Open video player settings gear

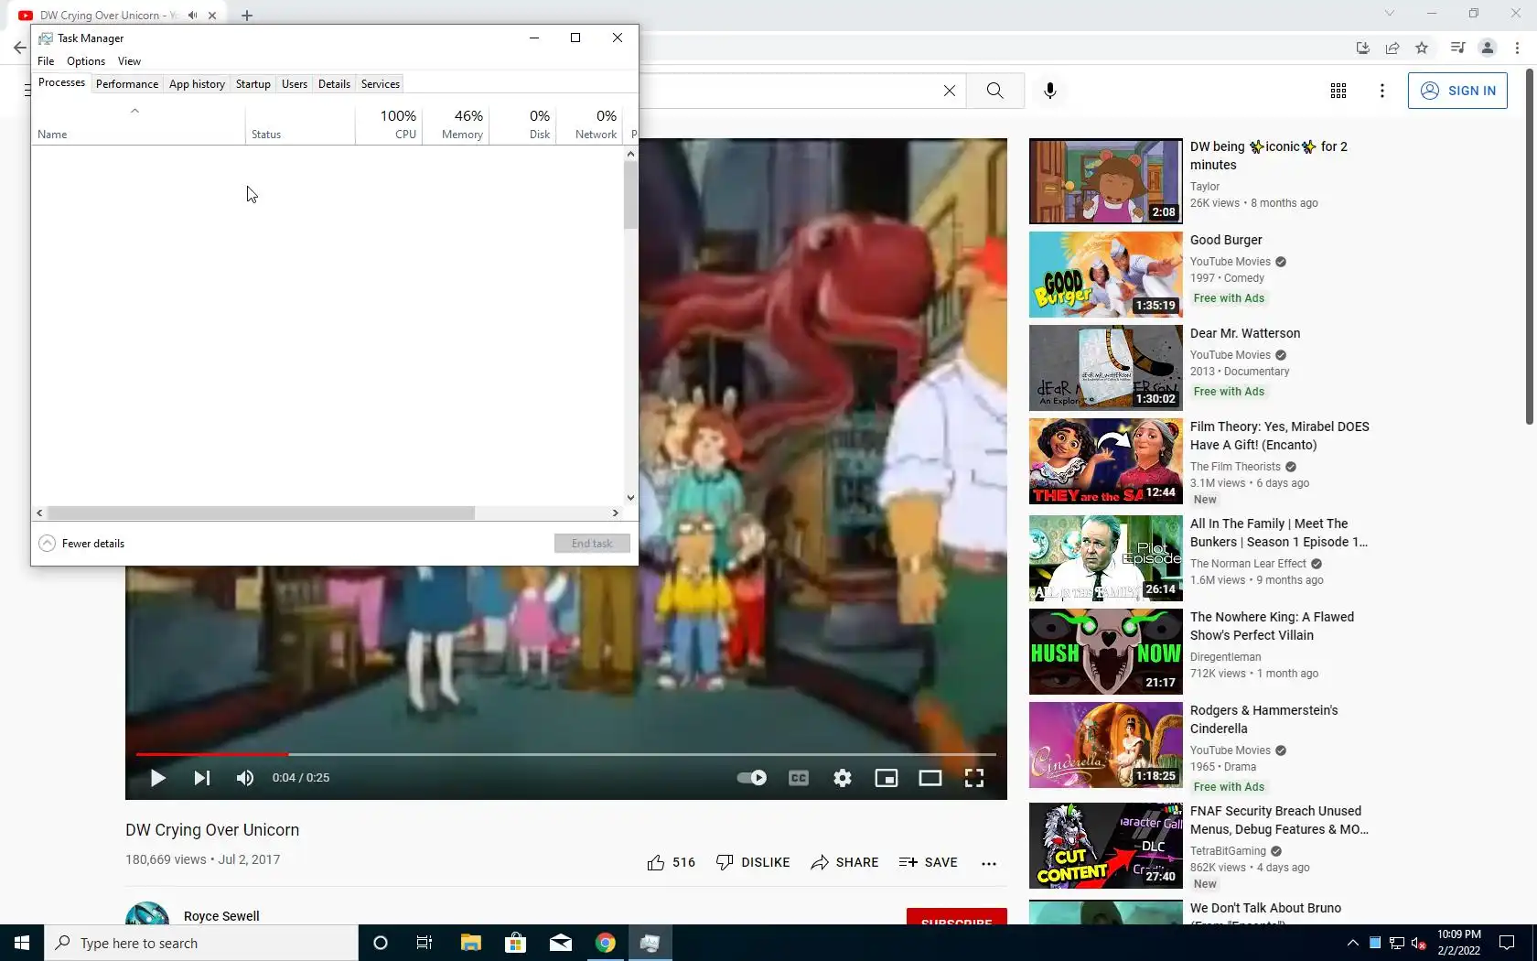click(843, 778)
